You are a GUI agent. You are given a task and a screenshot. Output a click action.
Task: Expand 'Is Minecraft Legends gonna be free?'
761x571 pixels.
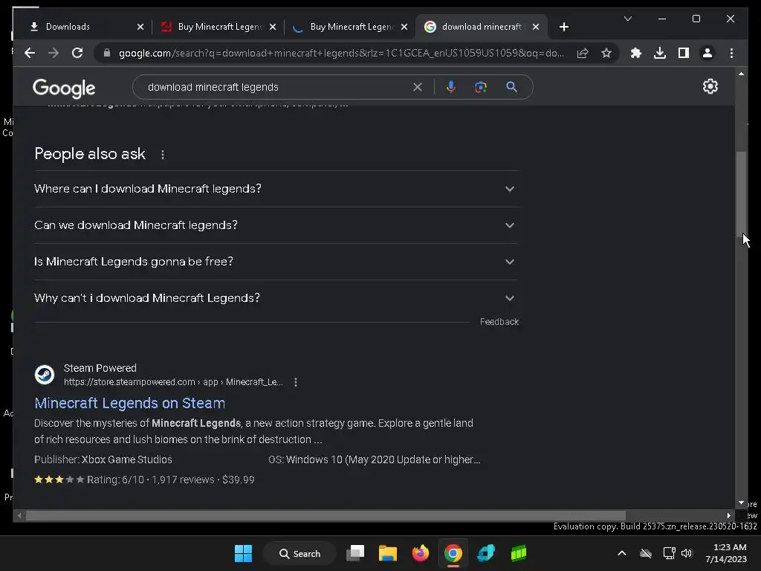point(276,261)
